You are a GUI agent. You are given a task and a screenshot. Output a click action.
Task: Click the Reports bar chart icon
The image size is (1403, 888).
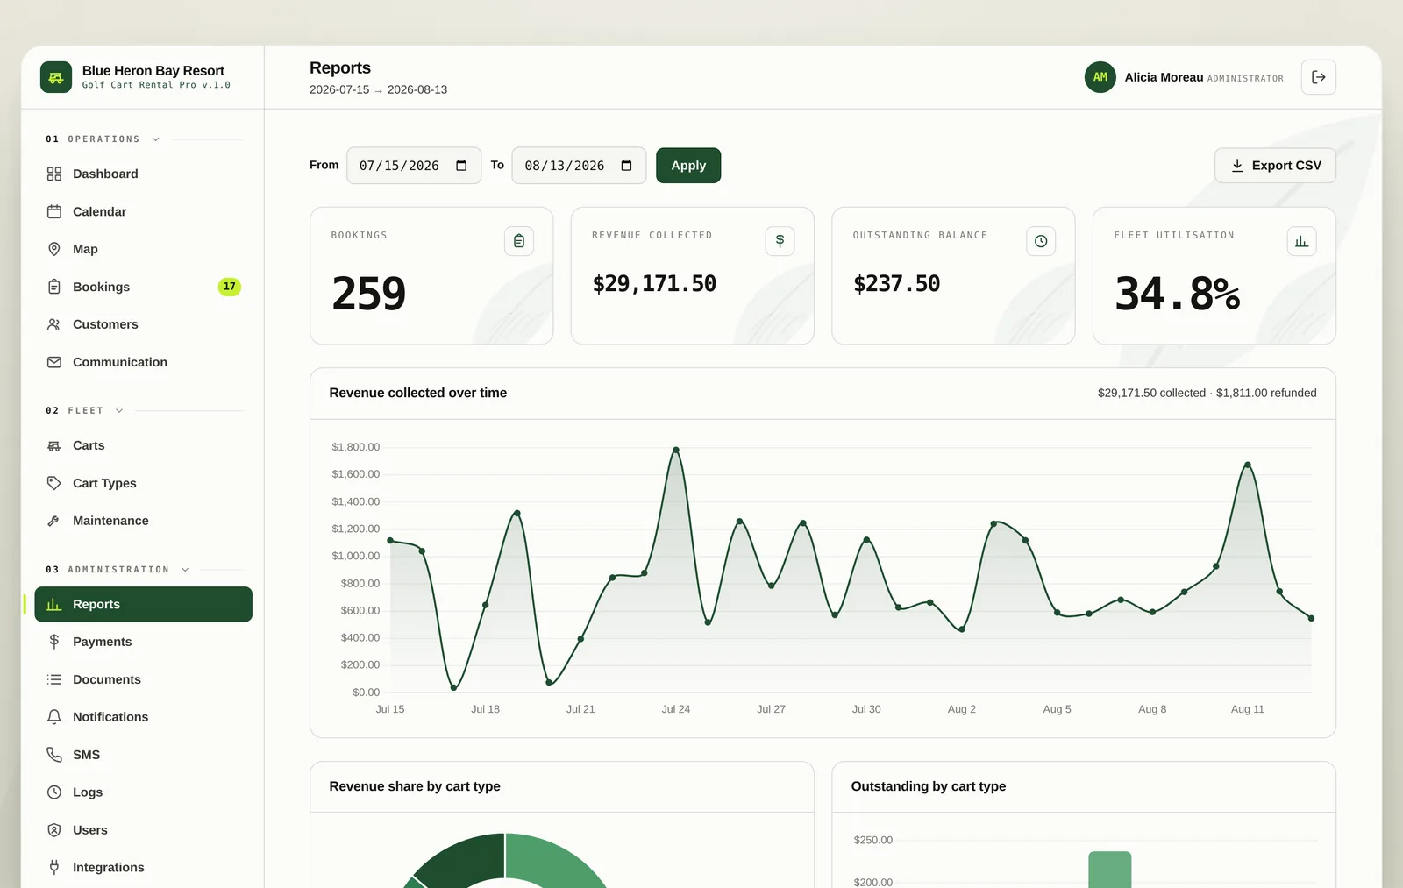(x=54, y=604)
